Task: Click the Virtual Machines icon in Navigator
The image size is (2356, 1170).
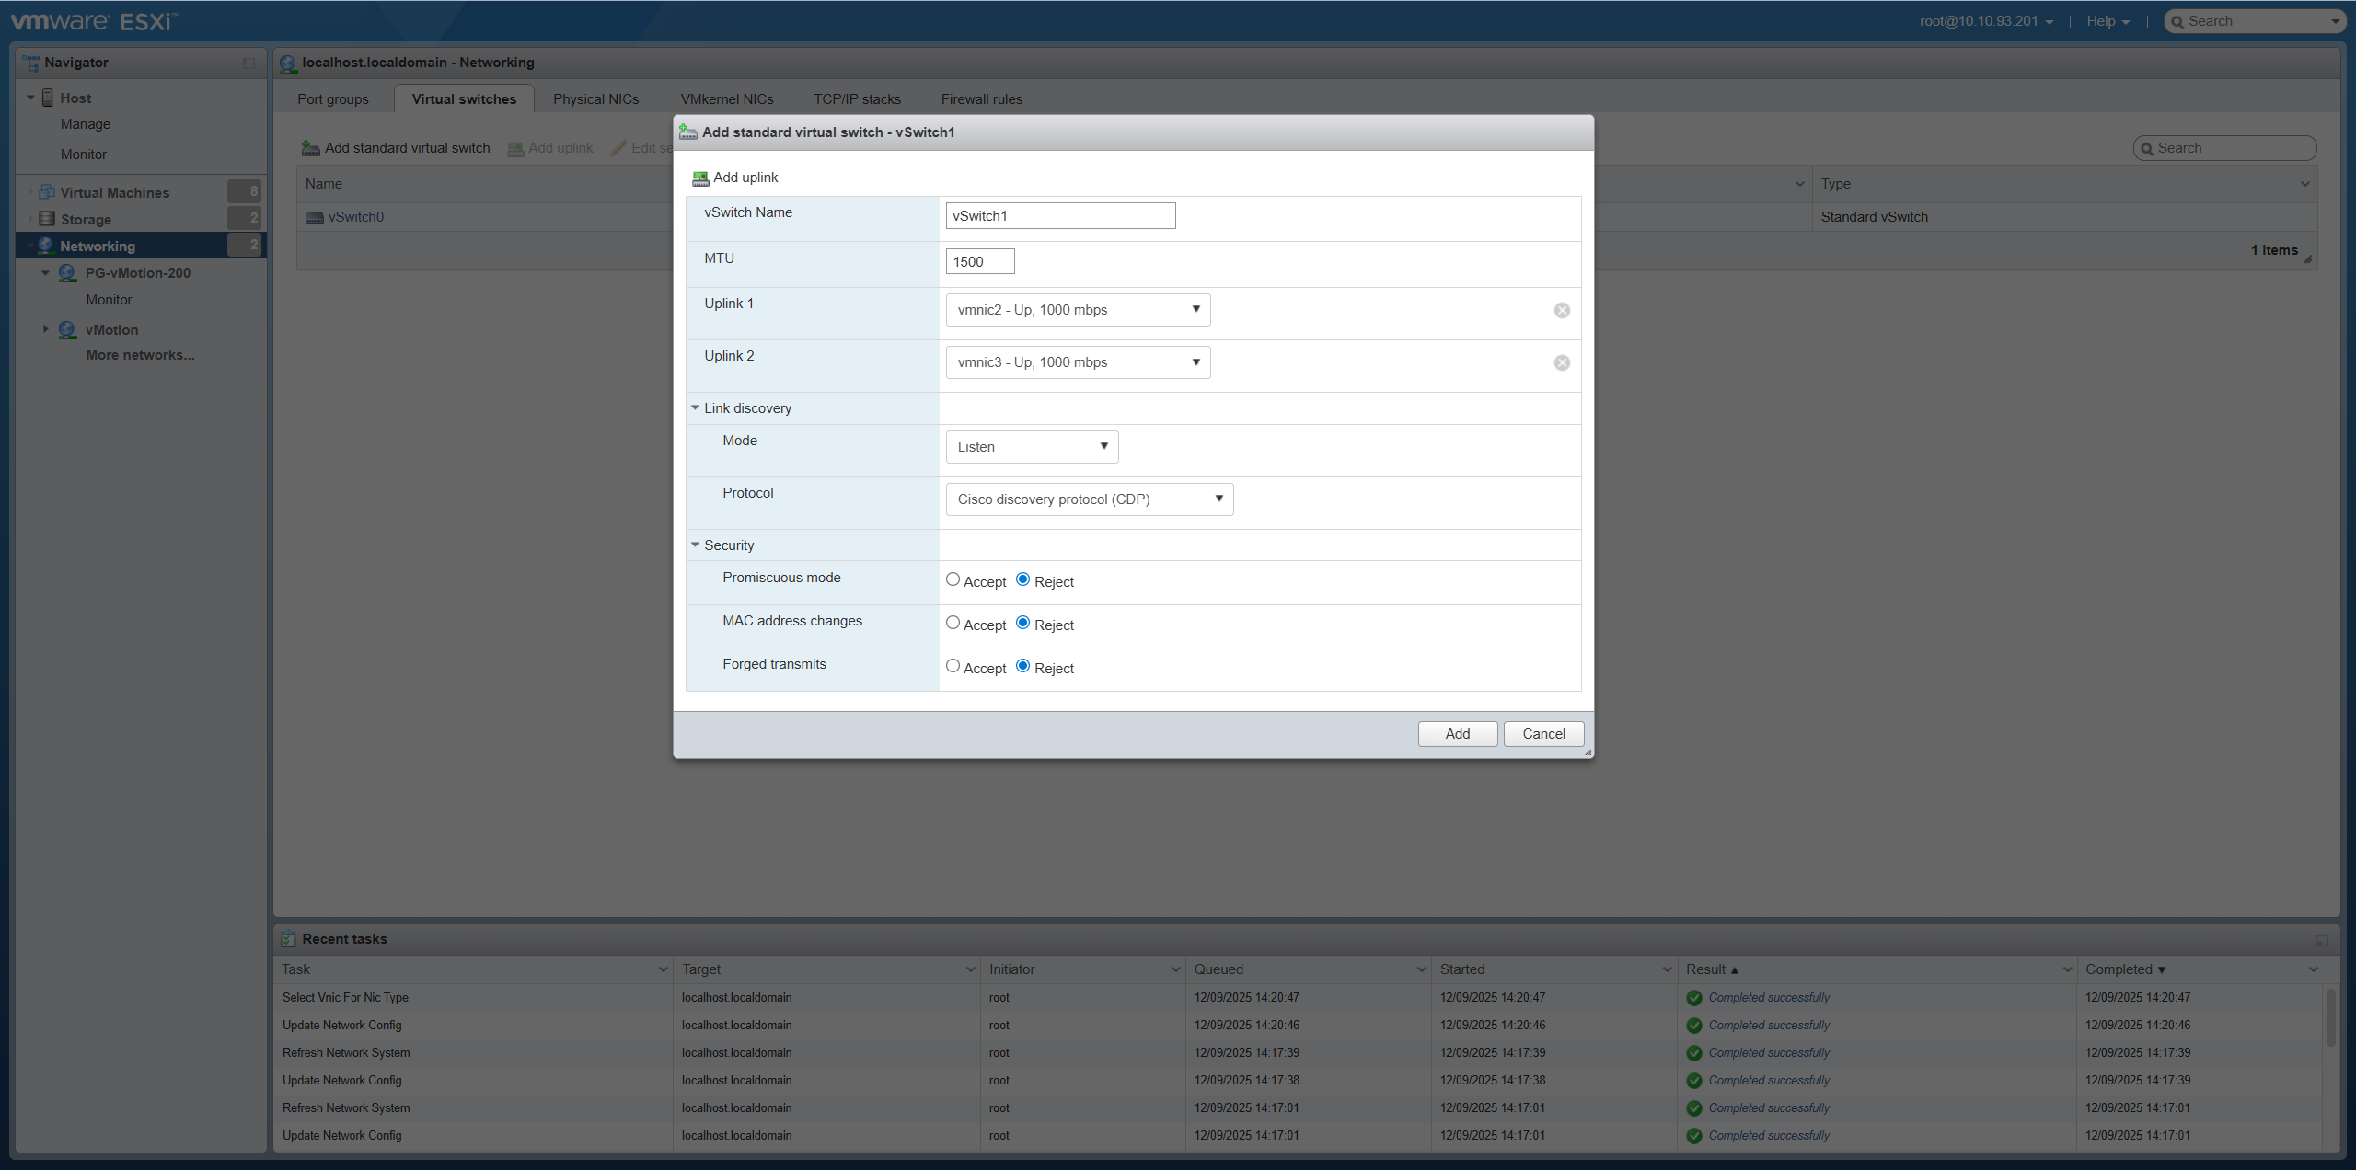Action: pos(47,191)
